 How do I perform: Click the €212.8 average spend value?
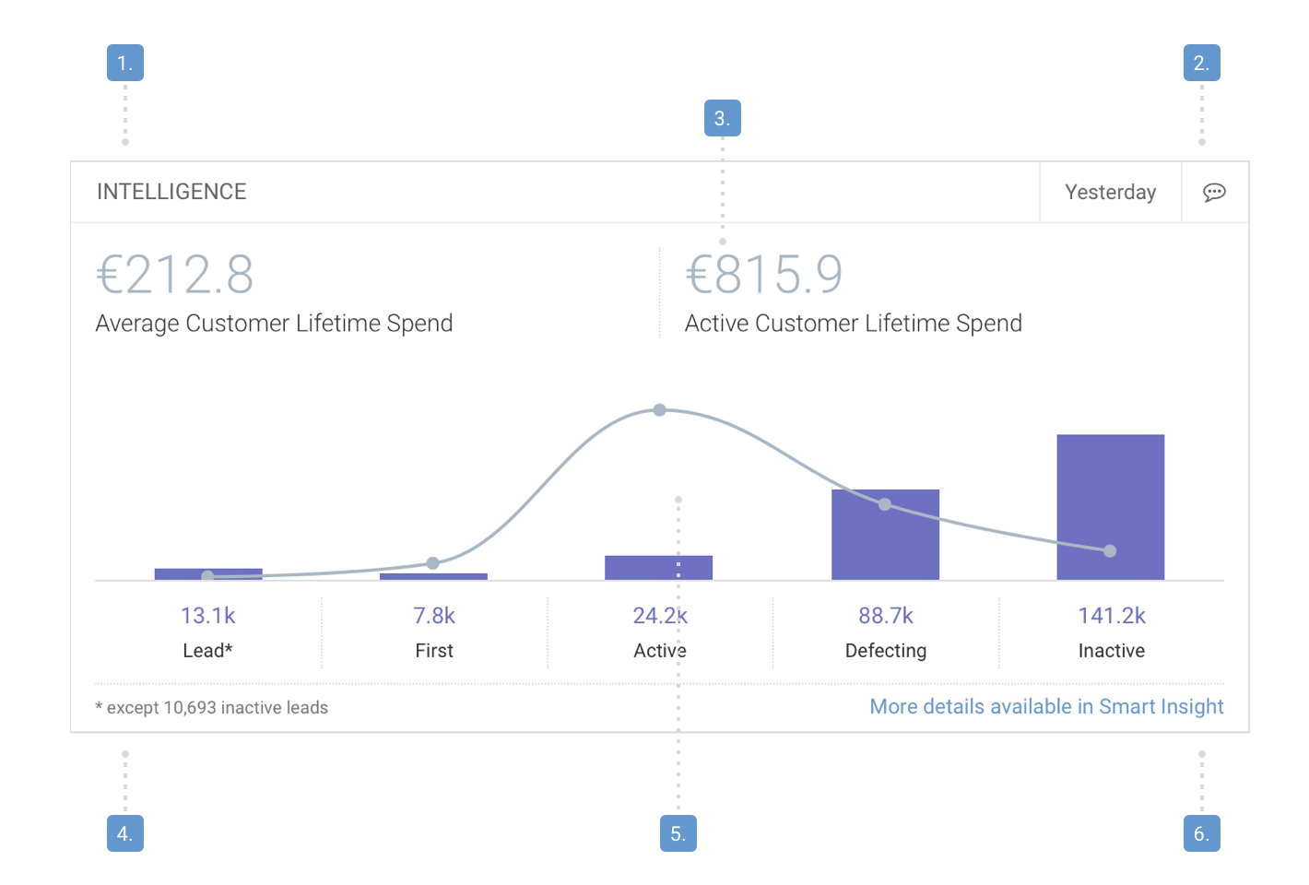[x=175, y=275]
